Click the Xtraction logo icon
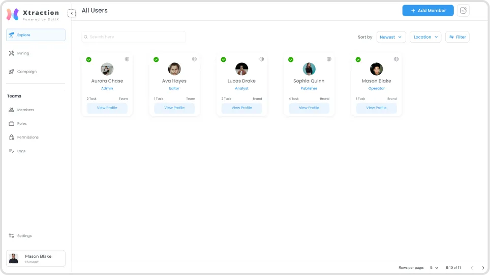 [13, 14]
